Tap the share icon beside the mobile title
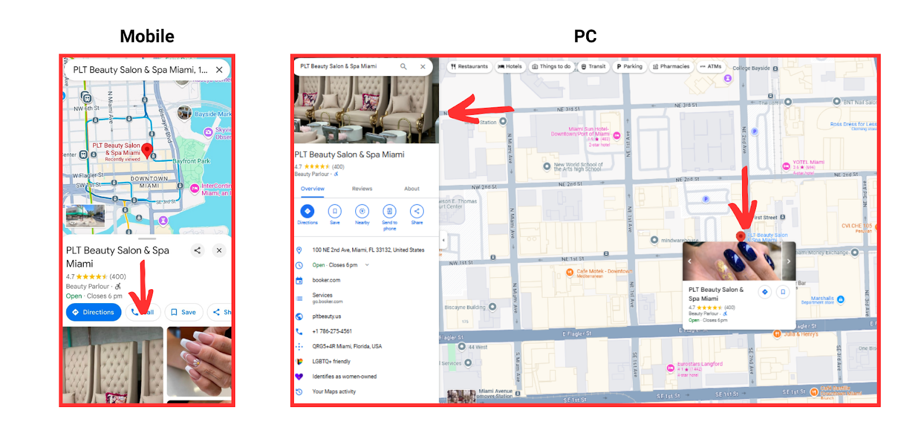 tap(198, 251)
